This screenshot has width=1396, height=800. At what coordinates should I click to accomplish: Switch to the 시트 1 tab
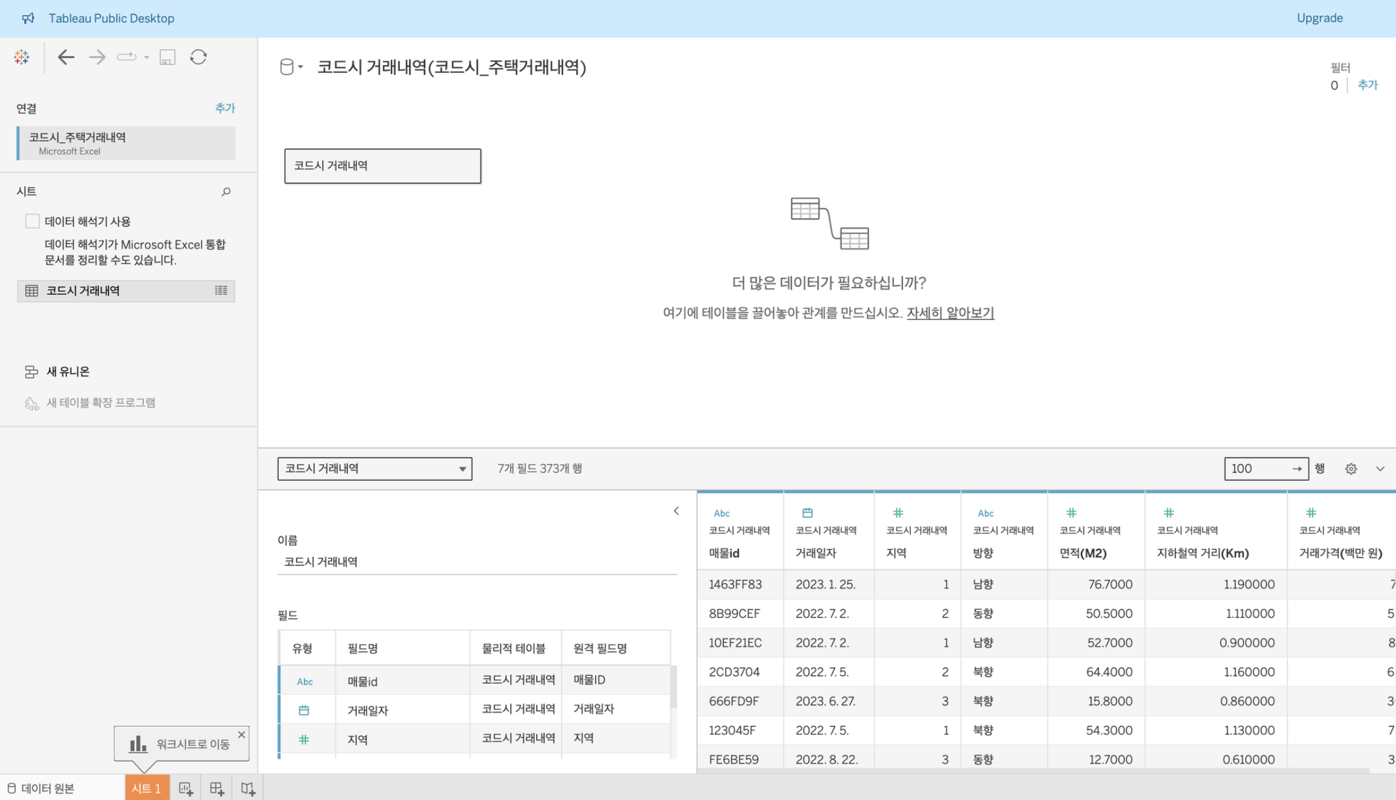147,788
